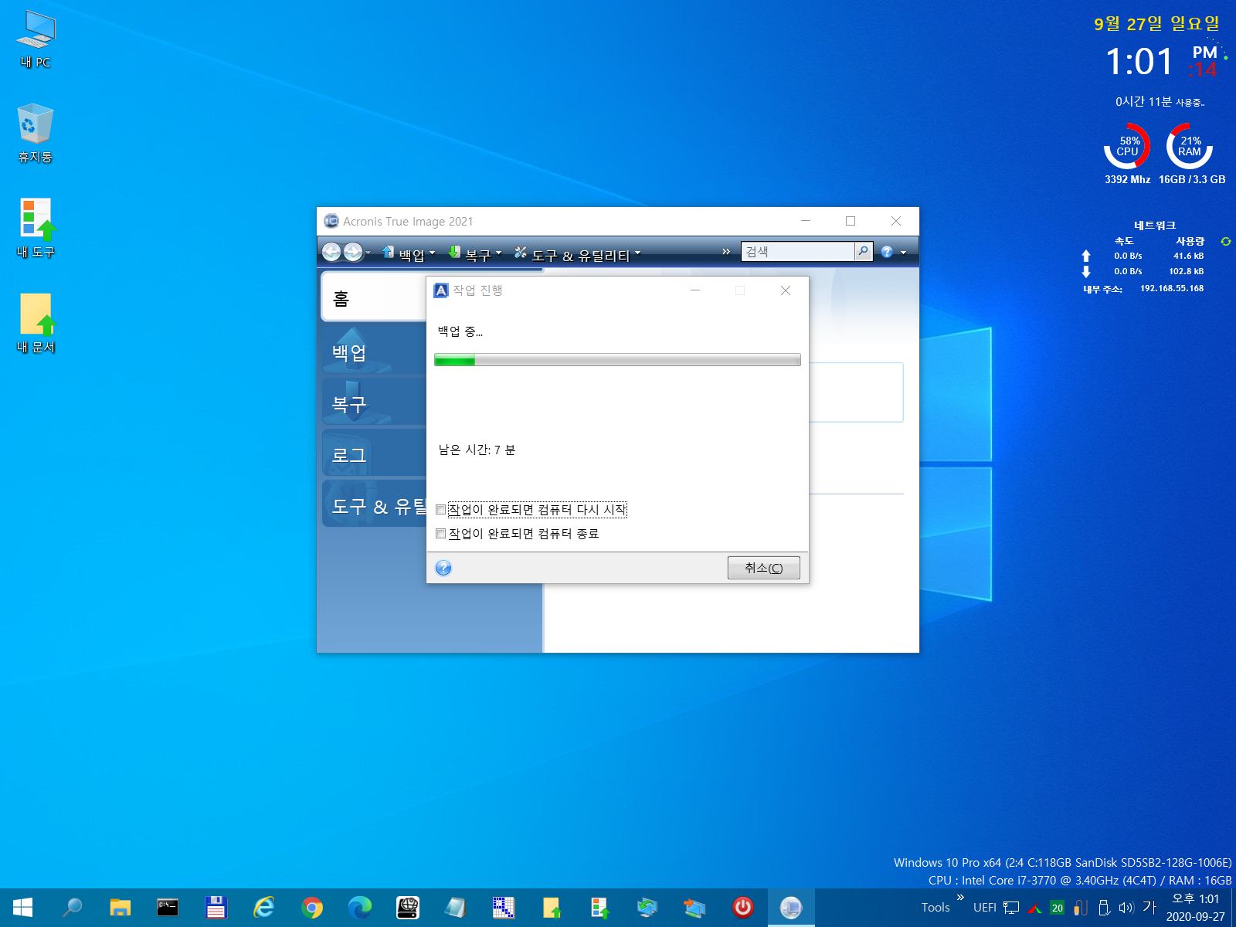Click the blue checkered grid icon in taskbar
The width and height of the screenshot is (1236, 927).
tap(504, 908)
